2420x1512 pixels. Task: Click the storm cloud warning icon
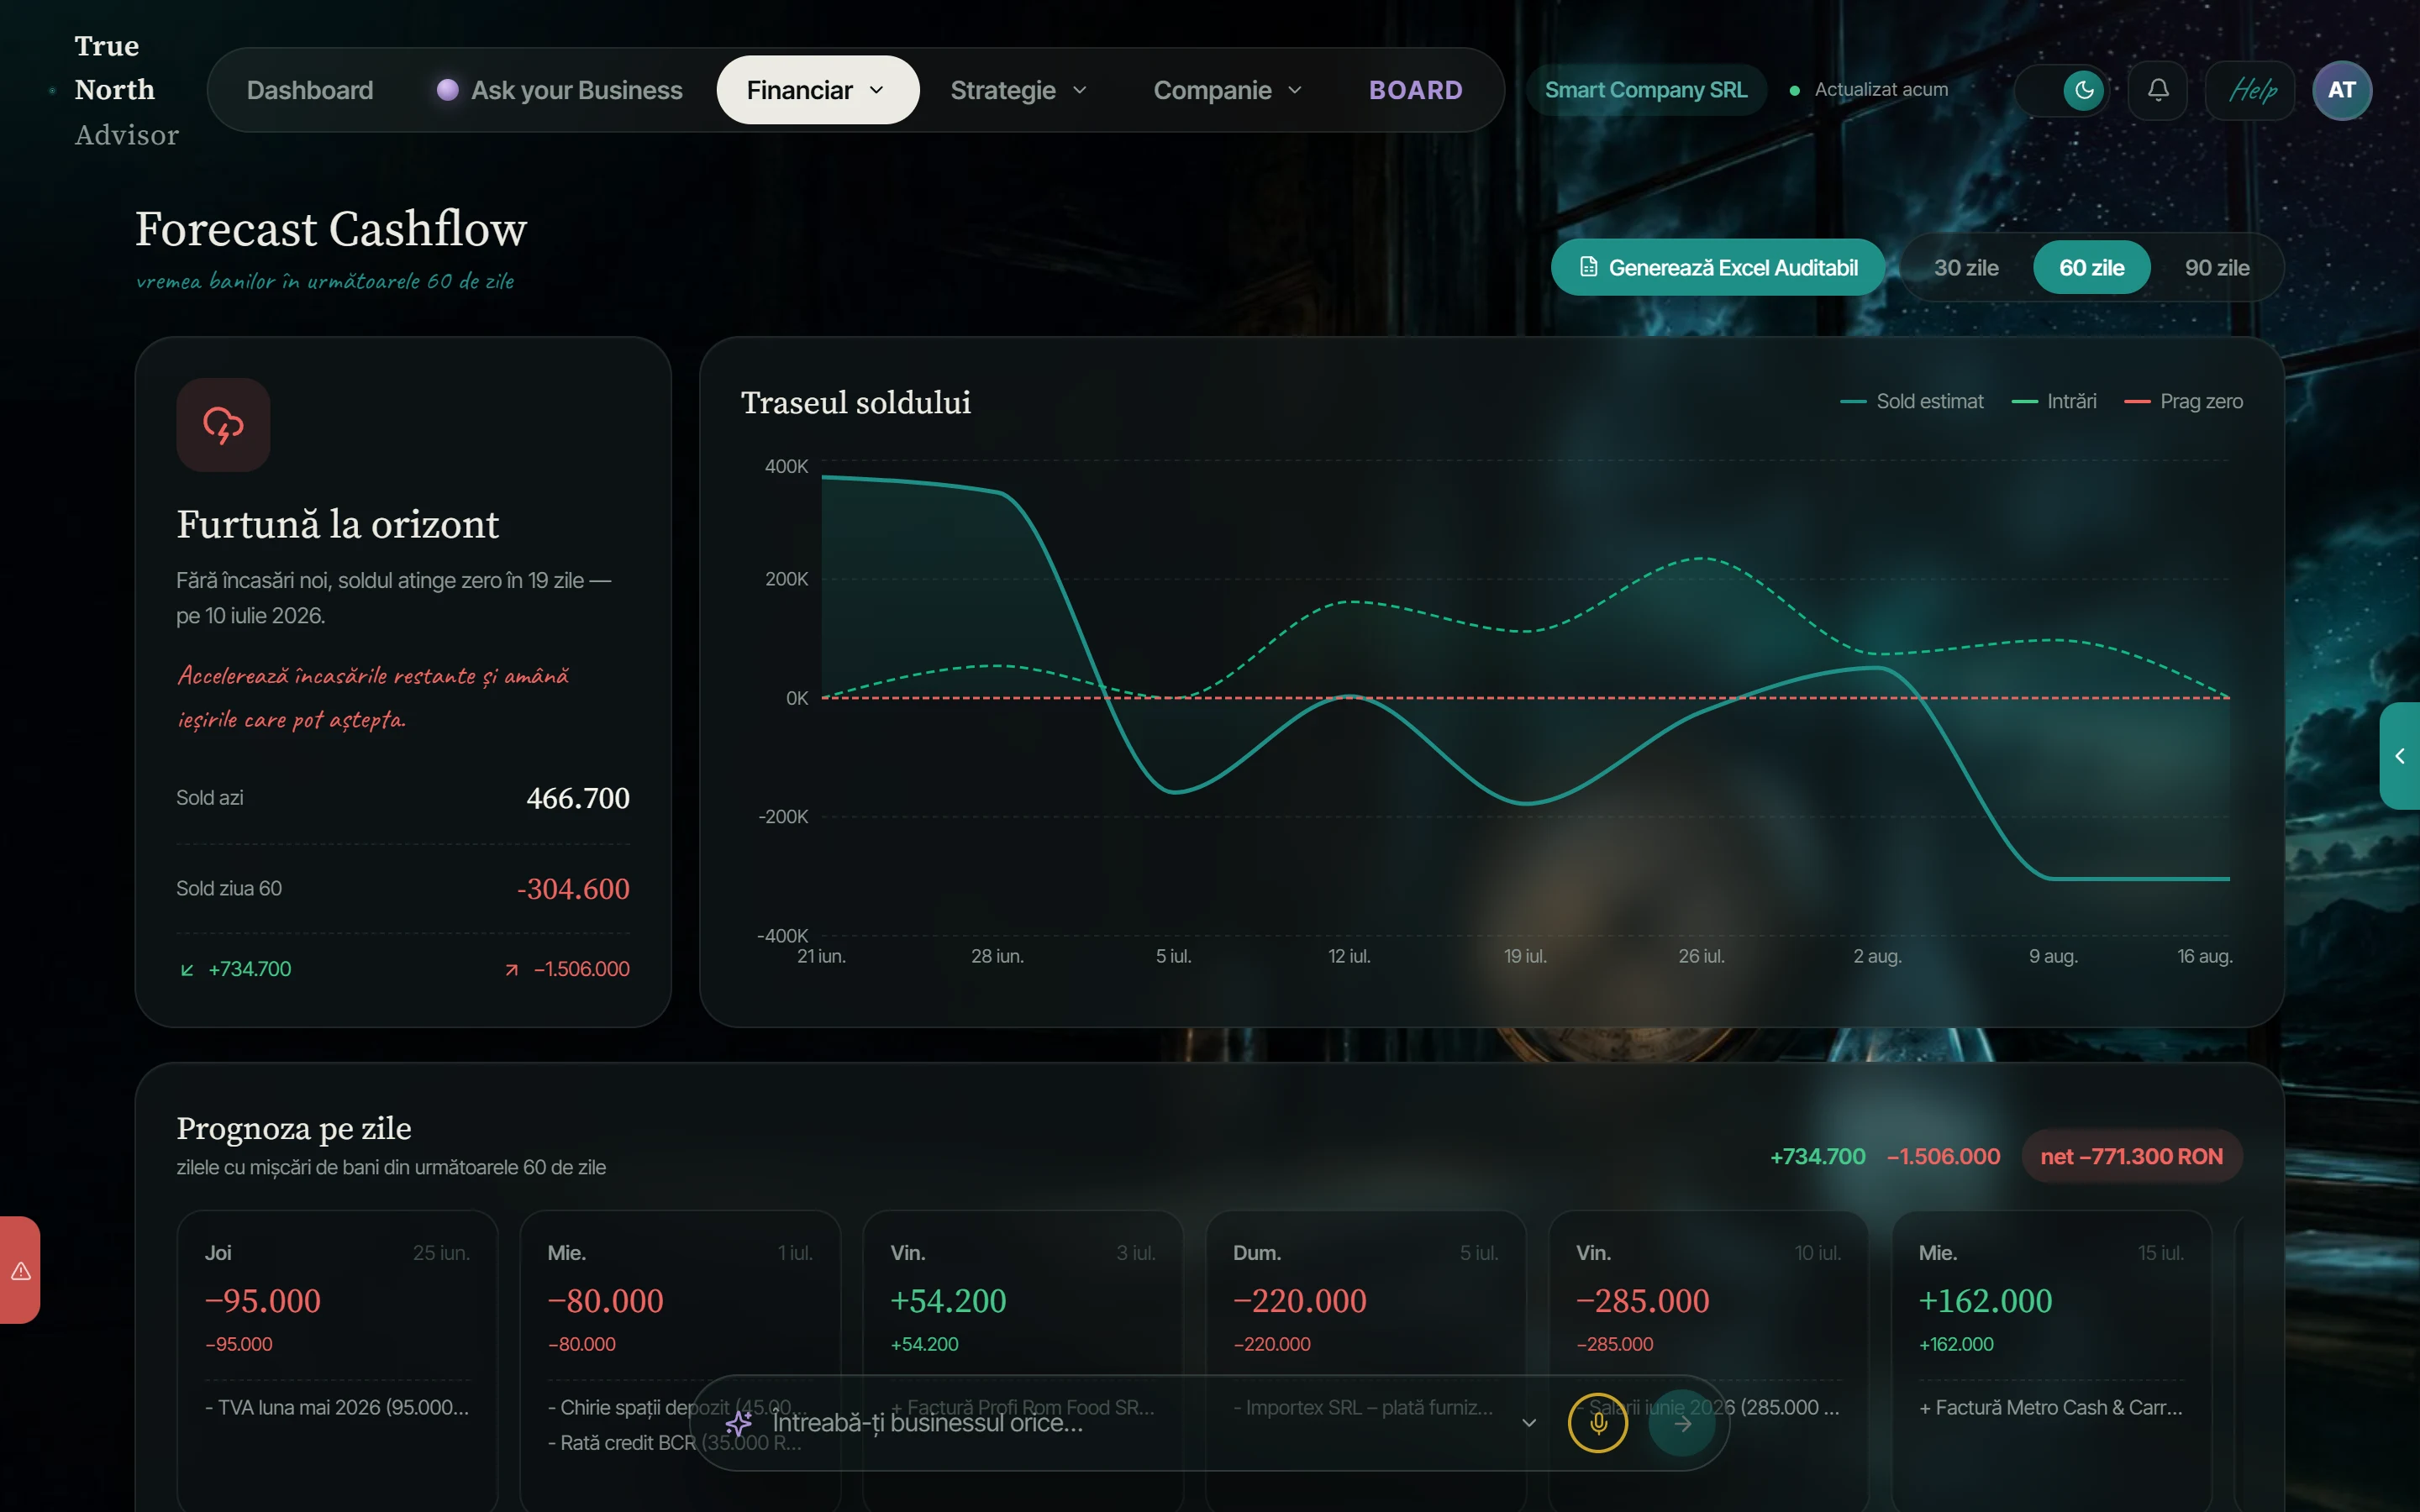point(223,425)
